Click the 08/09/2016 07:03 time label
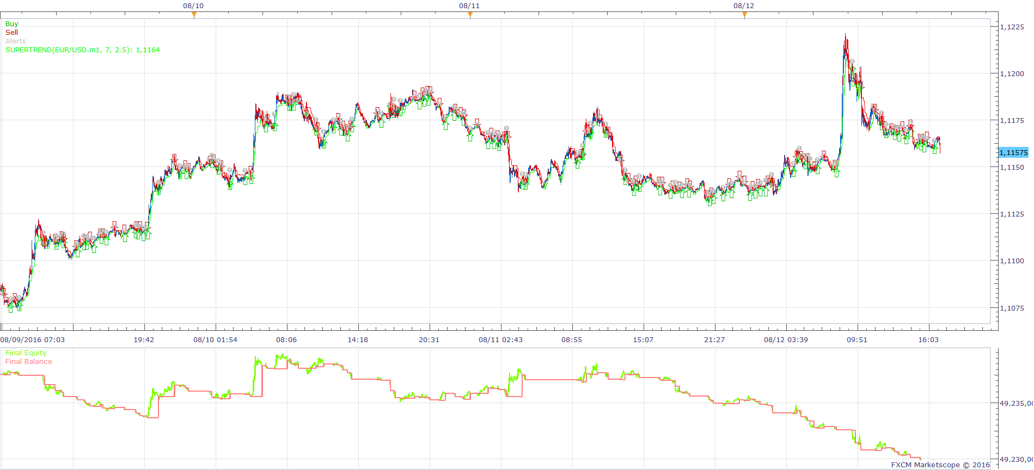Screen dimensions: 1034x470 [x=33, y=339]
